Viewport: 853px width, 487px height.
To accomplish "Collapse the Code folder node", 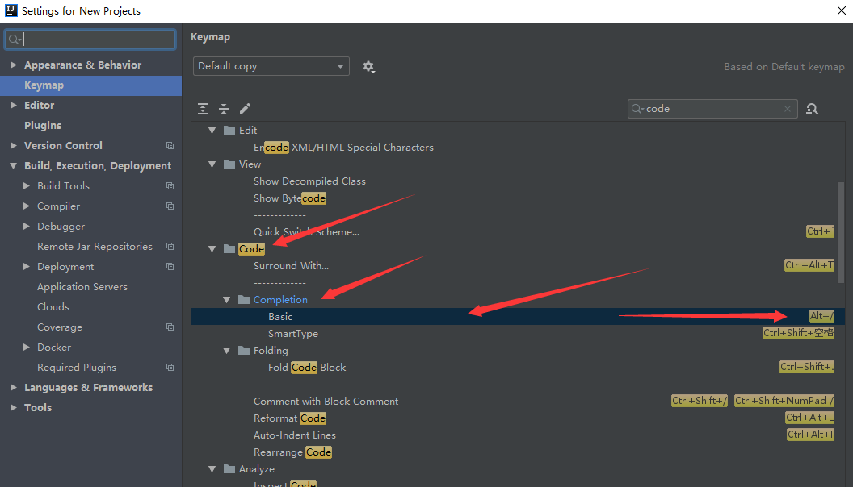I will (212, 248).
